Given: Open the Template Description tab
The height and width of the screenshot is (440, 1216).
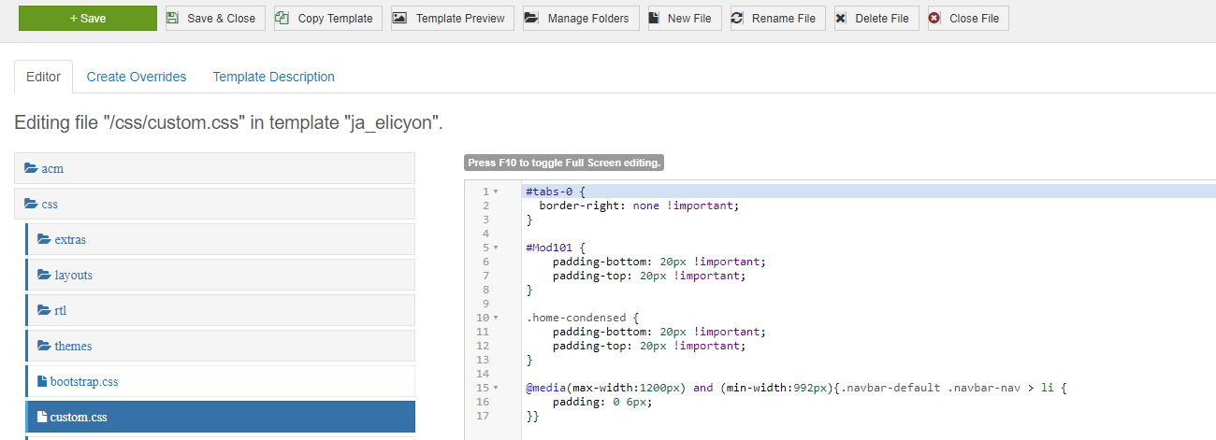Looking at the screenshot, I should coord(273,77).
